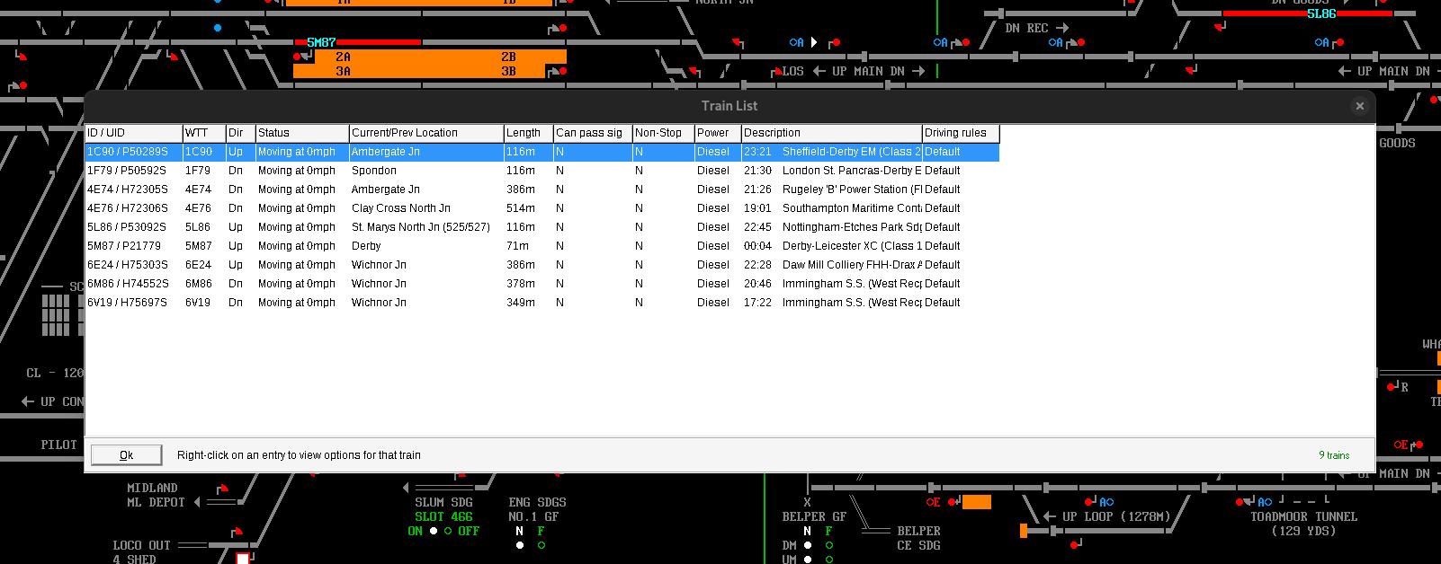This screenshot has width=1441, height=564.
Task: Set SLUM SDG slot 466 to ON
Action: coord(434,531)
